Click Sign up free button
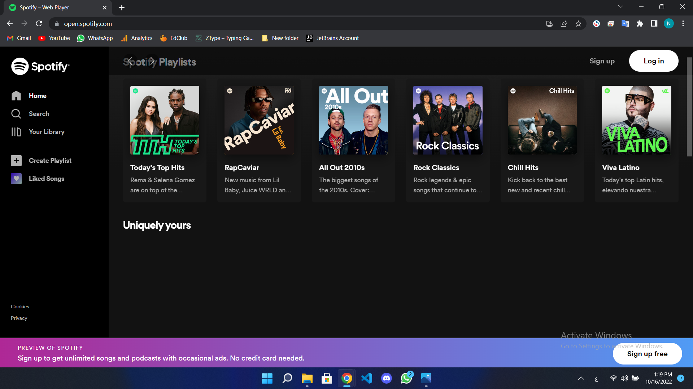This screenshot has height=389, width=693. [647, 354]
